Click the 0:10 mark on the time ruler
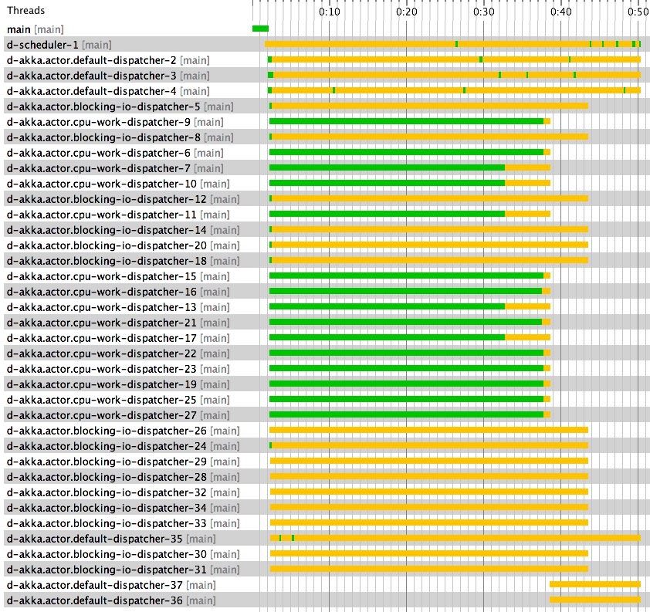Viewport: 650px width, 612px height. pyautogui.click(x=330, y=12)
